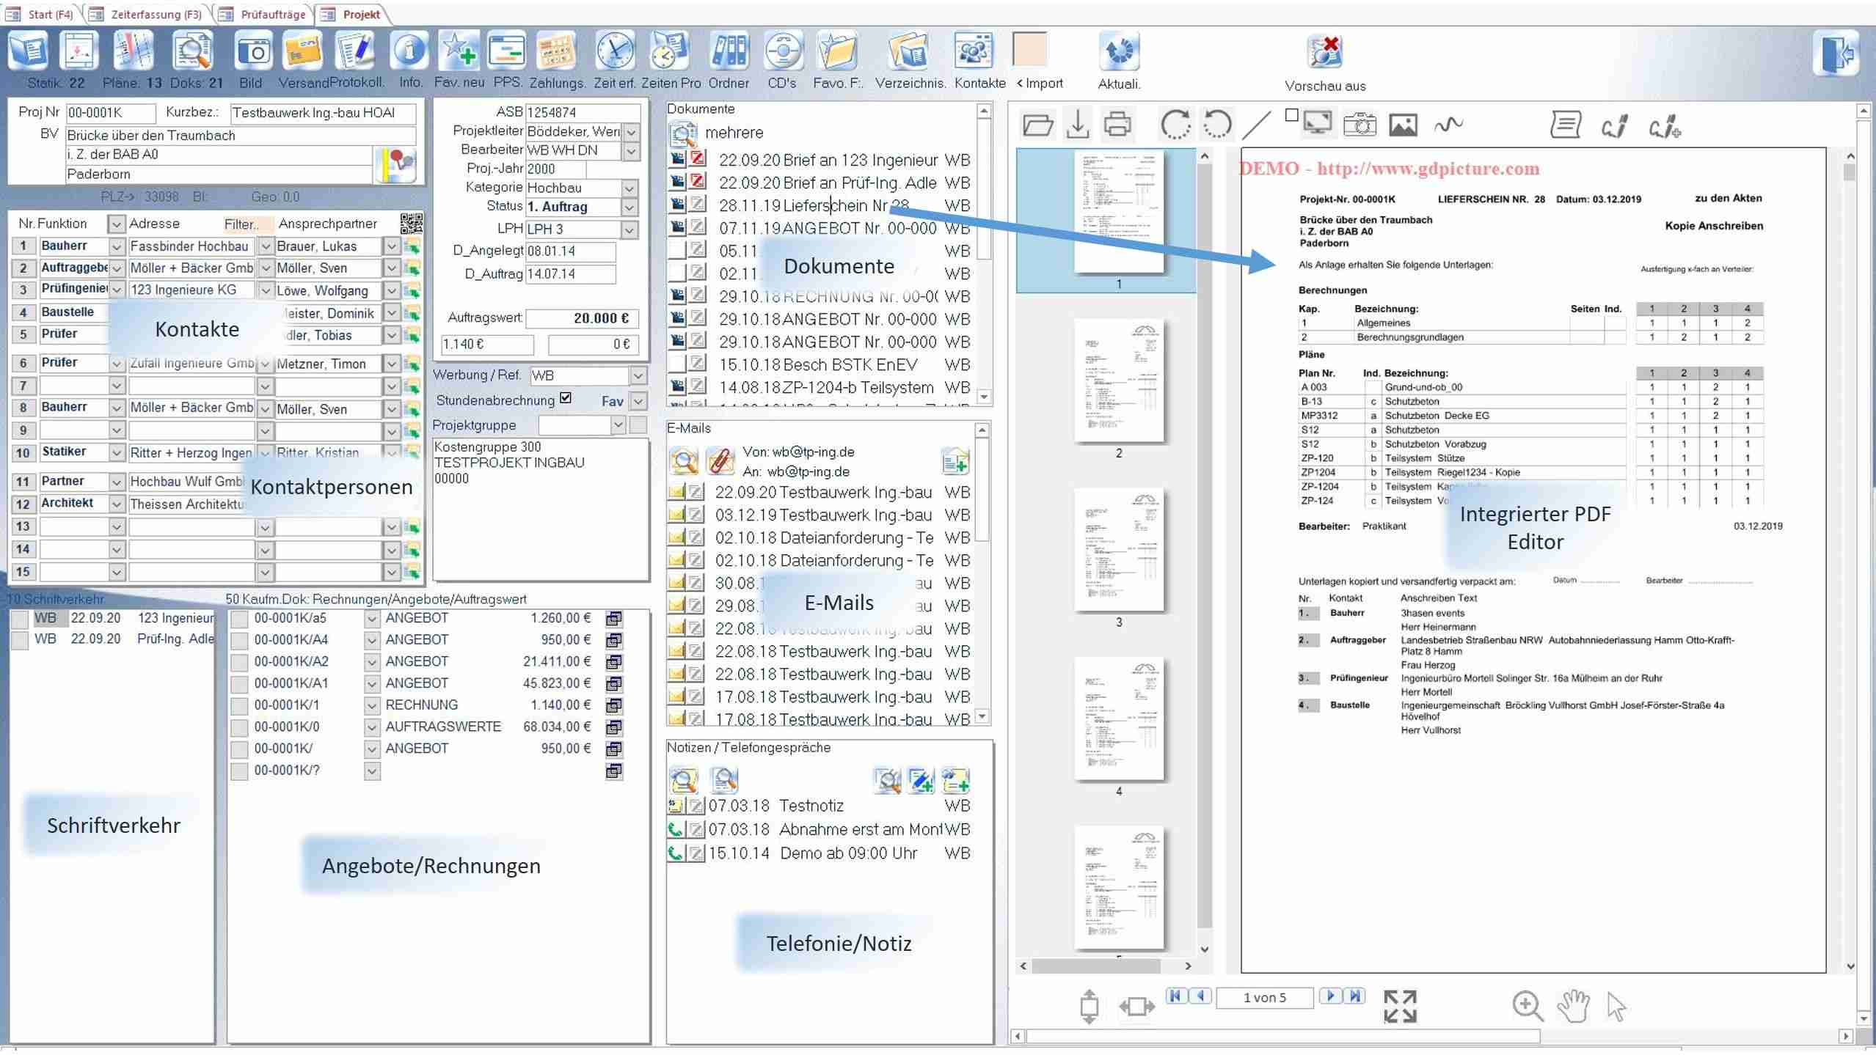Click the exit door icon

point(1836,53)
